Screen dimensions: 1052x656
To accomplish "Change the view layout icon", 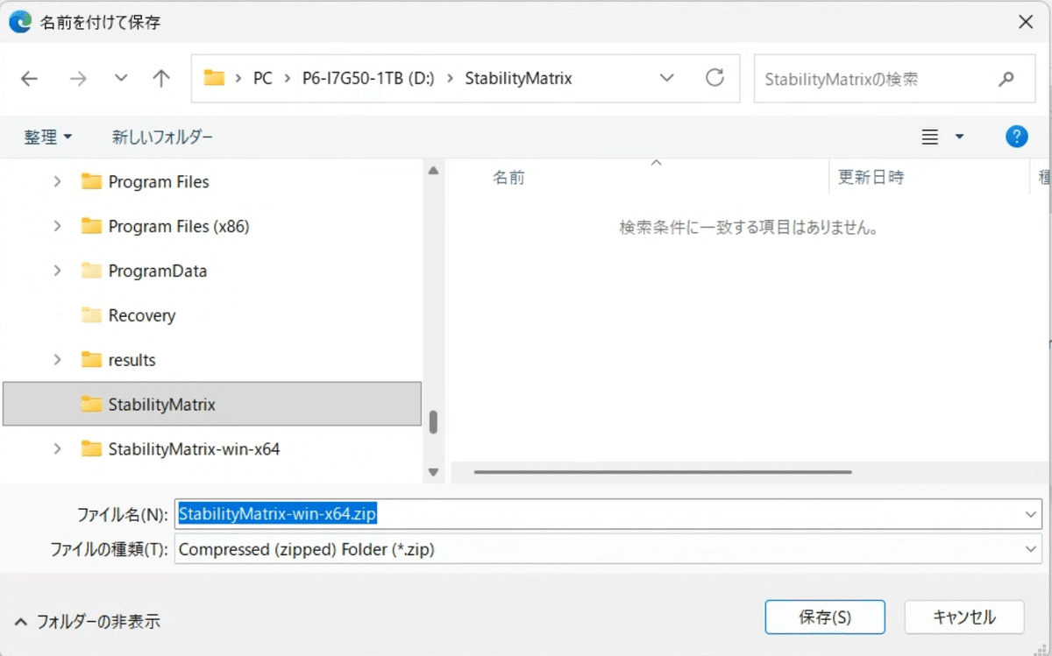I will [x=930, y=137].
